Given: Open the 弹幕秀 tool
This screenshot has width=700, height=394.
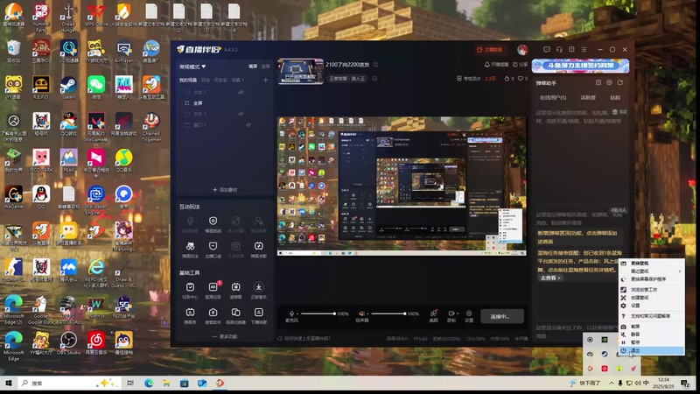Looking at the screenshot, I should click(x=190, y=315).
